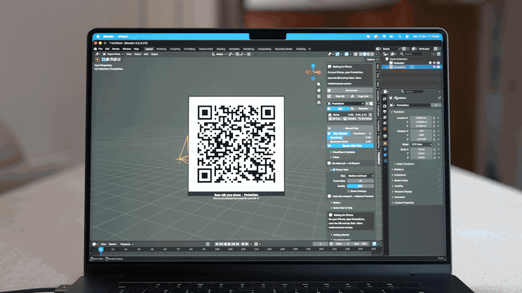The image size is (522, 293).
Task: Open the Object Mode dropdown
Action: coord(113,54)
